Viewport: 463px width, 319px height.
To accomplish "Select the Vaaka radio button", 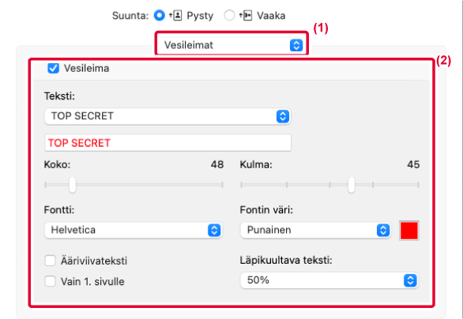I will (x=229, y=15).
